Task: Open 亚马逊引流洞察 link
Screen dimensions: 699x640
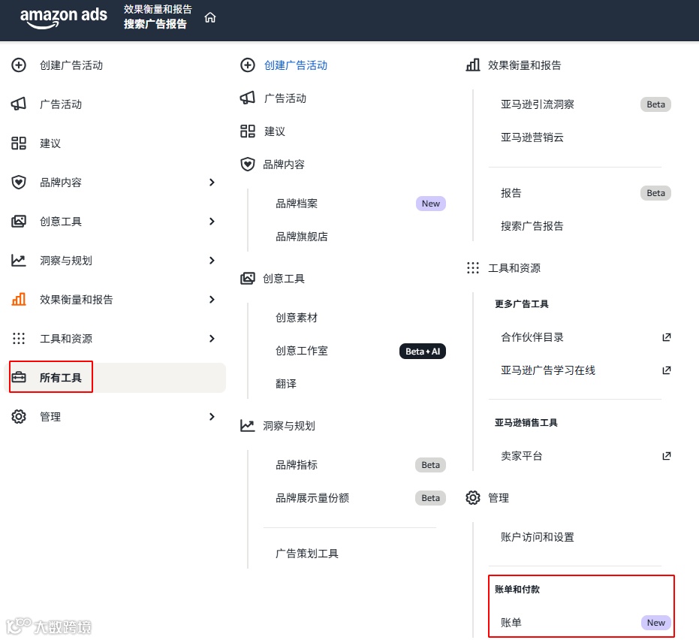Action: coord(538,104)
